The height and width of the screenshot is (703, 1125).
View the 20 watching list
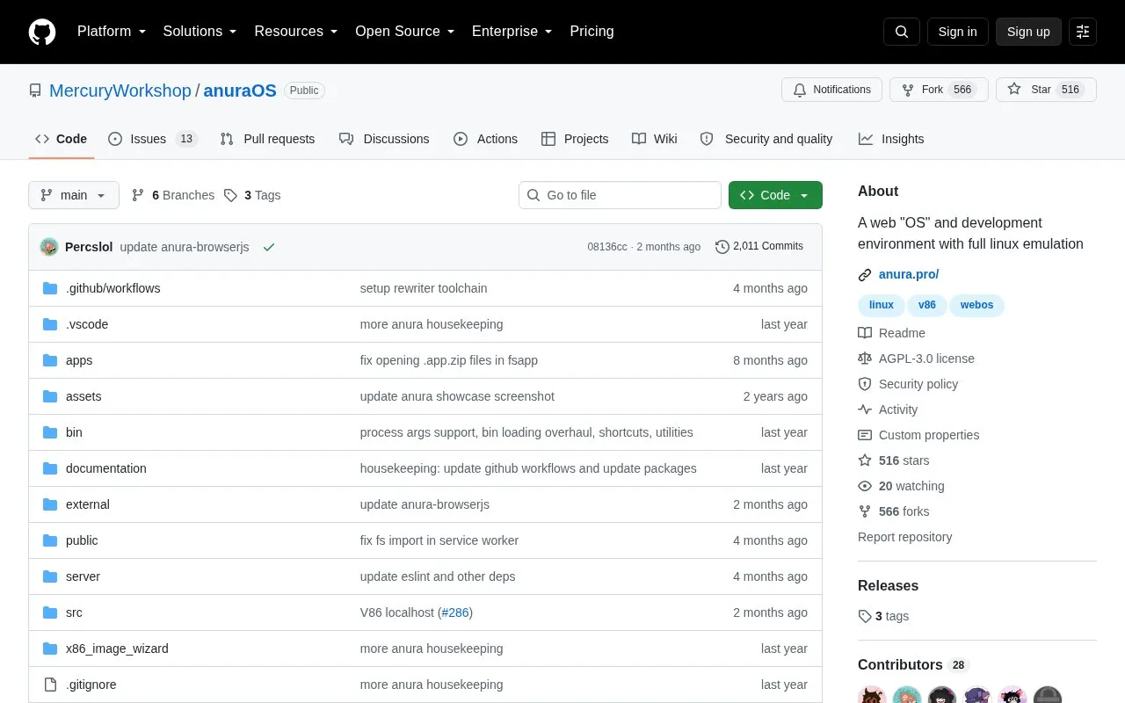click(901, 486)
